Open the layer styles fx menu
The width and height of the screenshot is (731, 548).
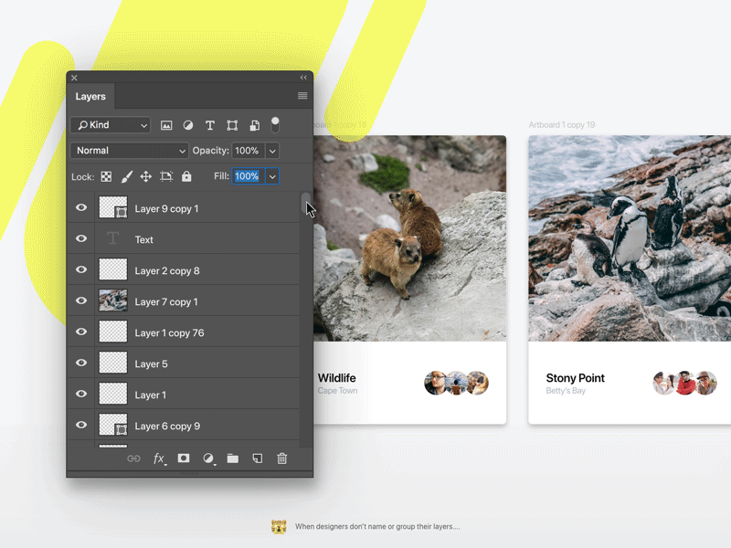tap(159, 458)
